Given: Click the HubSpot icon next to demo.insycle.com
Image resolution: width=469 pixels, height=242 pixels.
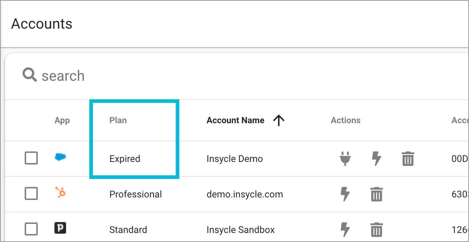Looking at the screenshot, I should (60, 193).
